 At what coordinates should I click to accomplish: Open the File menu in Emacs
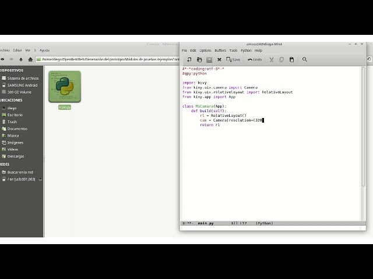[184, 51]
